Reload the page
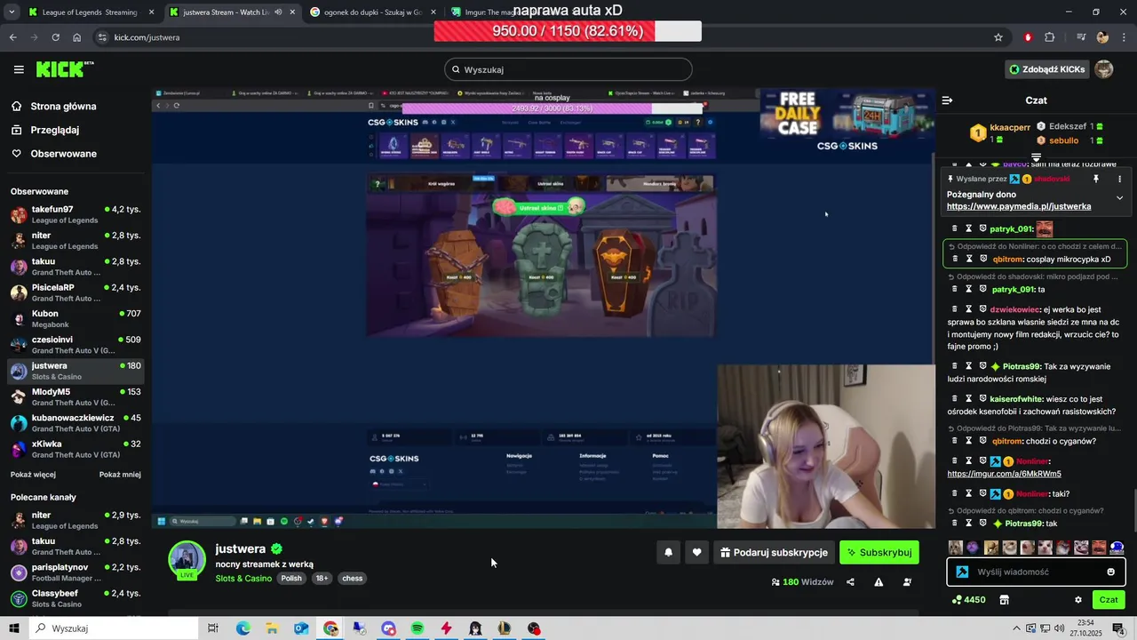This screenshot has height=640, width=1137. (55, 37)
